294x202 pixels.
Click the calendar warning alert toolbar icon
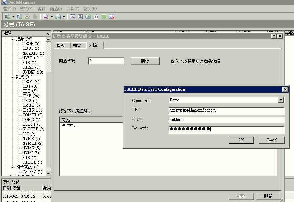(112, 17)
